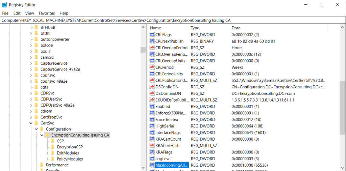Open the Edit menu
The height and width of the screenshot is (171, 346).
[x=17, y=13]
